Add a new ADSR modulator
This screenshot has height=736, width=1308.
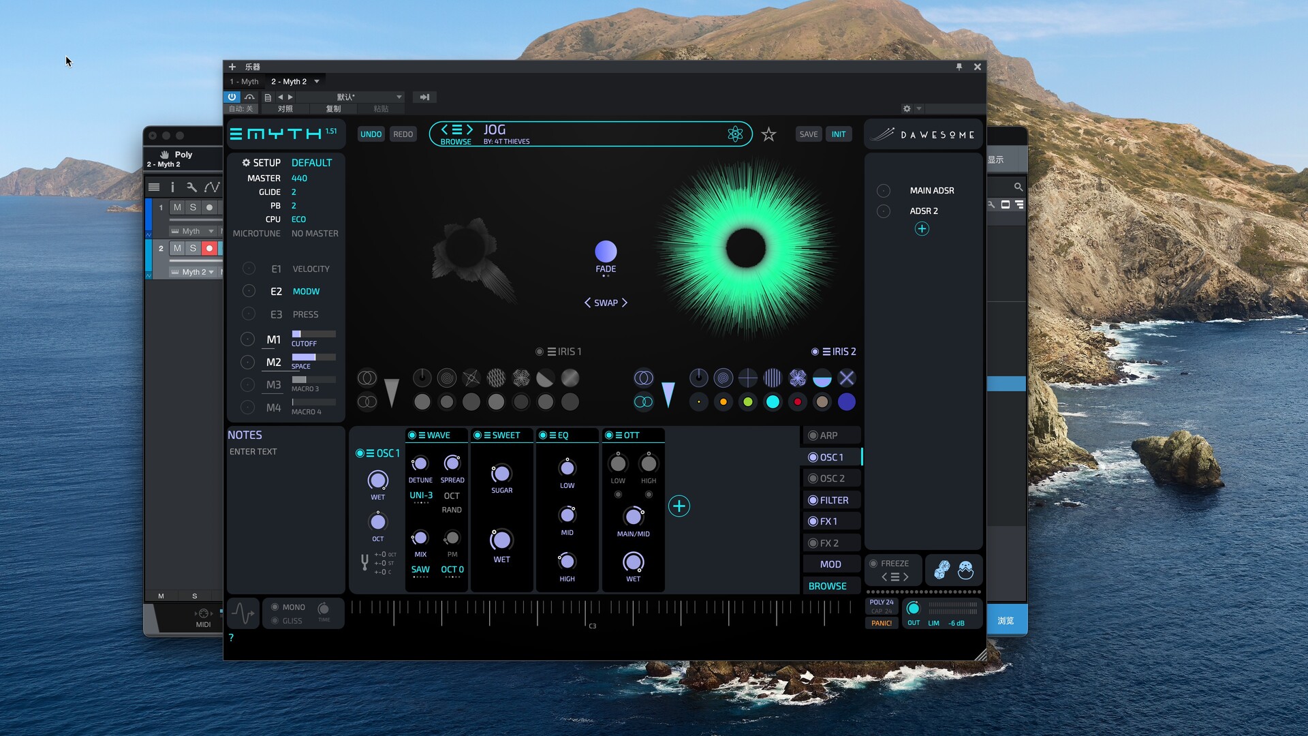921,229
